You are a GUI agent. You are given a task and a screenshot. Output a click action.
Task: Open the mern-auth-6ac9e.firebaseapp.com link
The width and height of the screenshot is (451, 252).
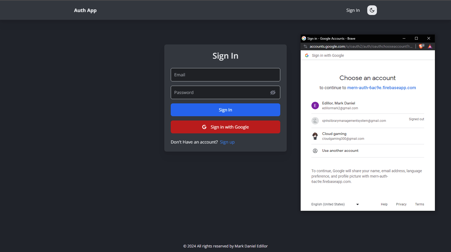(x=381, y=88)
